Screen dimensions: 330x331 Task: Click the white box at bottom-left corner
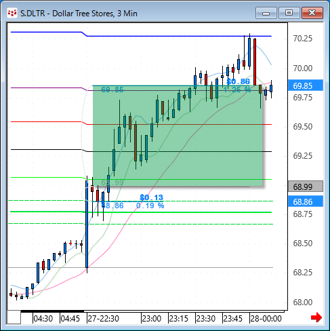(x=14, y=317)
